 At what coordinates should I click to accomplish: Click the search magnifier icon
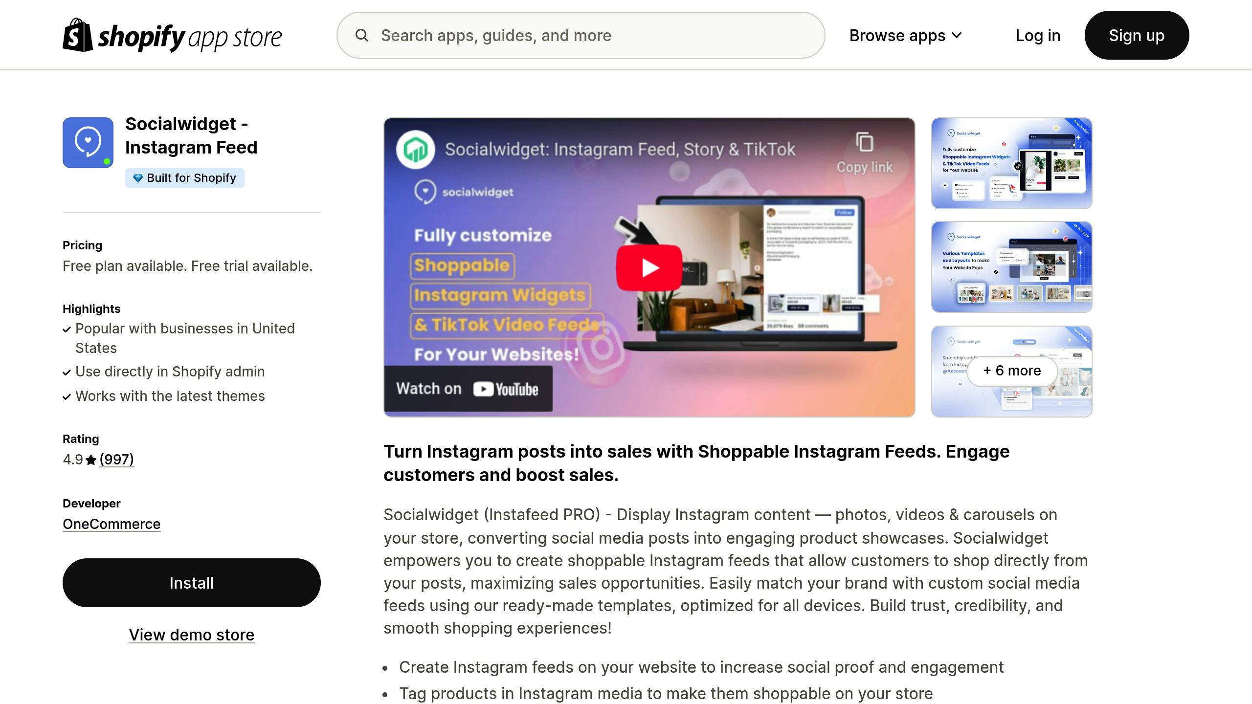pyautogui.click(x=362, y=35)
